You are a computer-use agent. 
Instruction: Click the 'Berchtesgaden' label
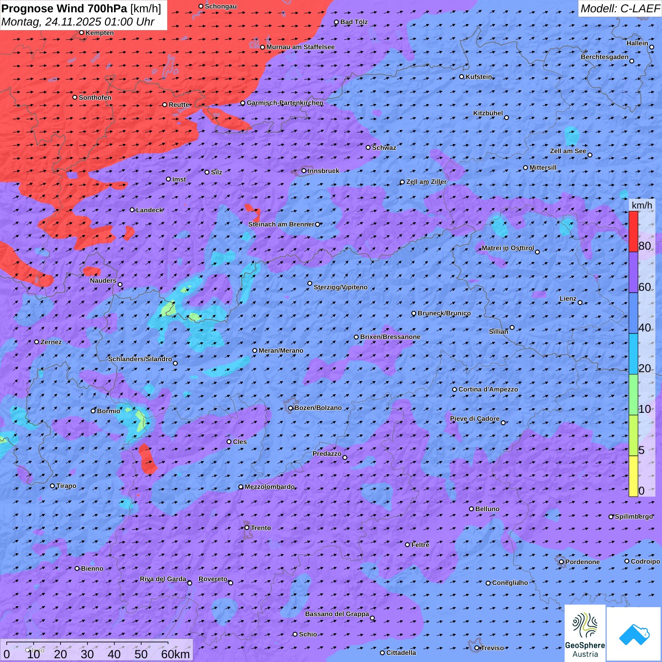pos(605,57)
